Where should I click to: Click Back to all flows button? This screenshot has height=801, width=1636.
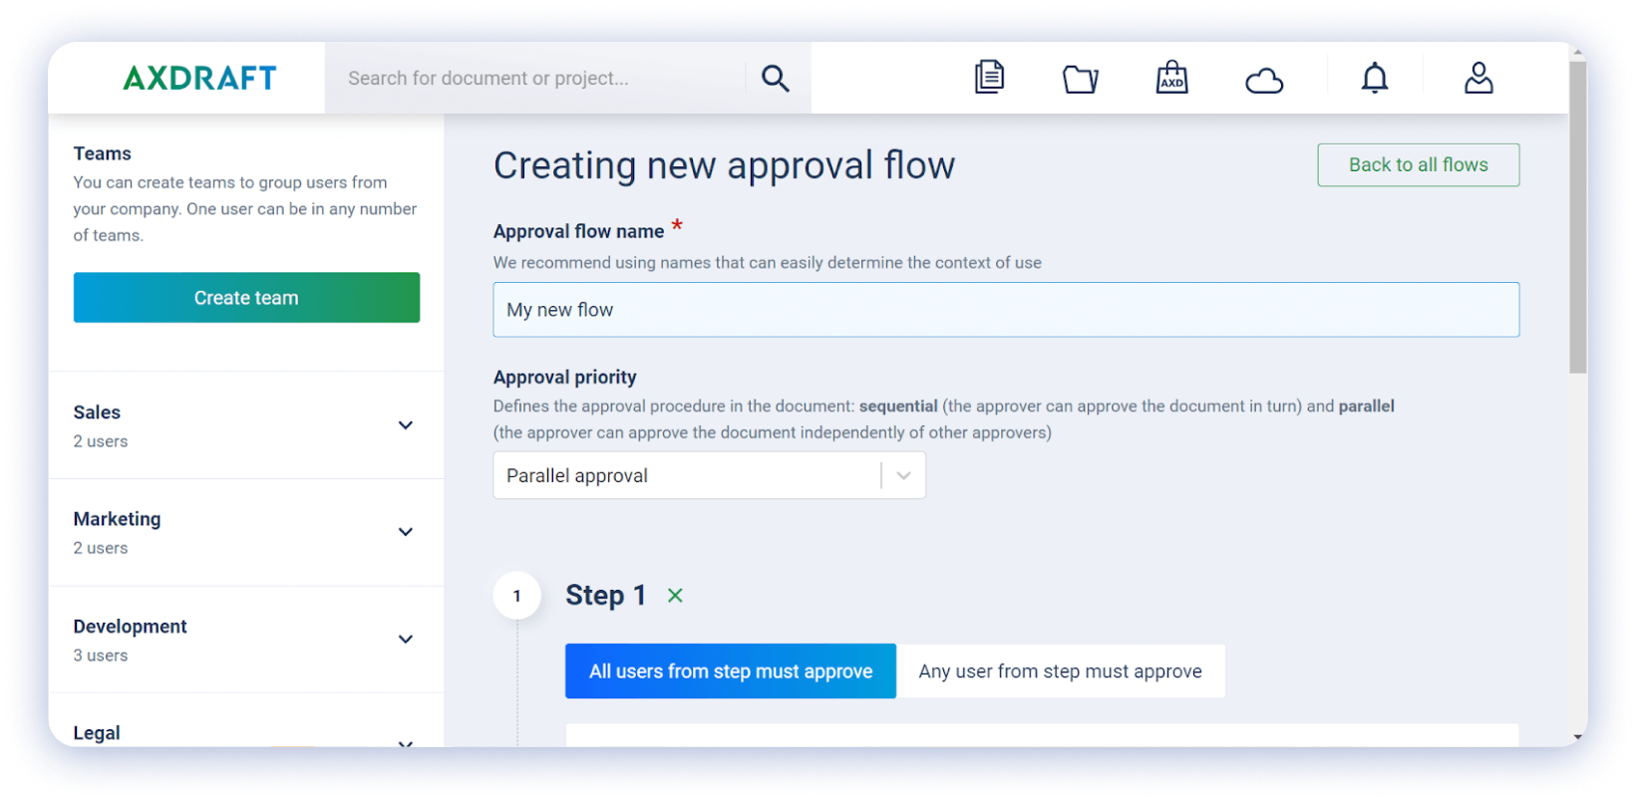(x=1418, y=165)
